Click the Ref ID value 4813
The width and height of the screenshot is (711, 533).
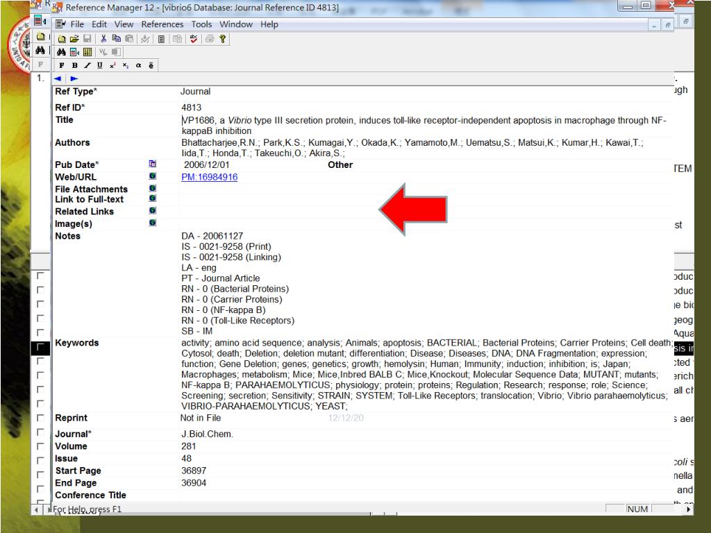point(192,108)
